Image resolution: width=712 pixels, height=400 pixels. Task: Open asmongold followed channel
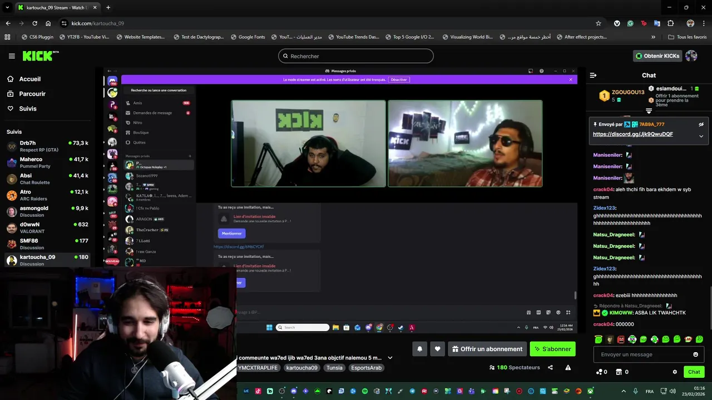click(47, 212)
